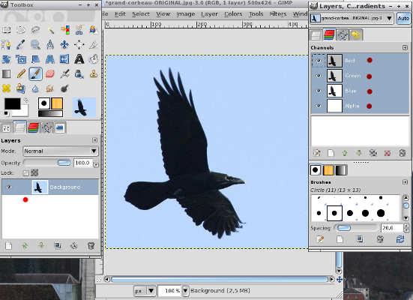The height and width of the screenshot is (300, 413).
Task: Click the horizontal canvas scrollbar
Action: pyautogui.click(x=219, y=279)
